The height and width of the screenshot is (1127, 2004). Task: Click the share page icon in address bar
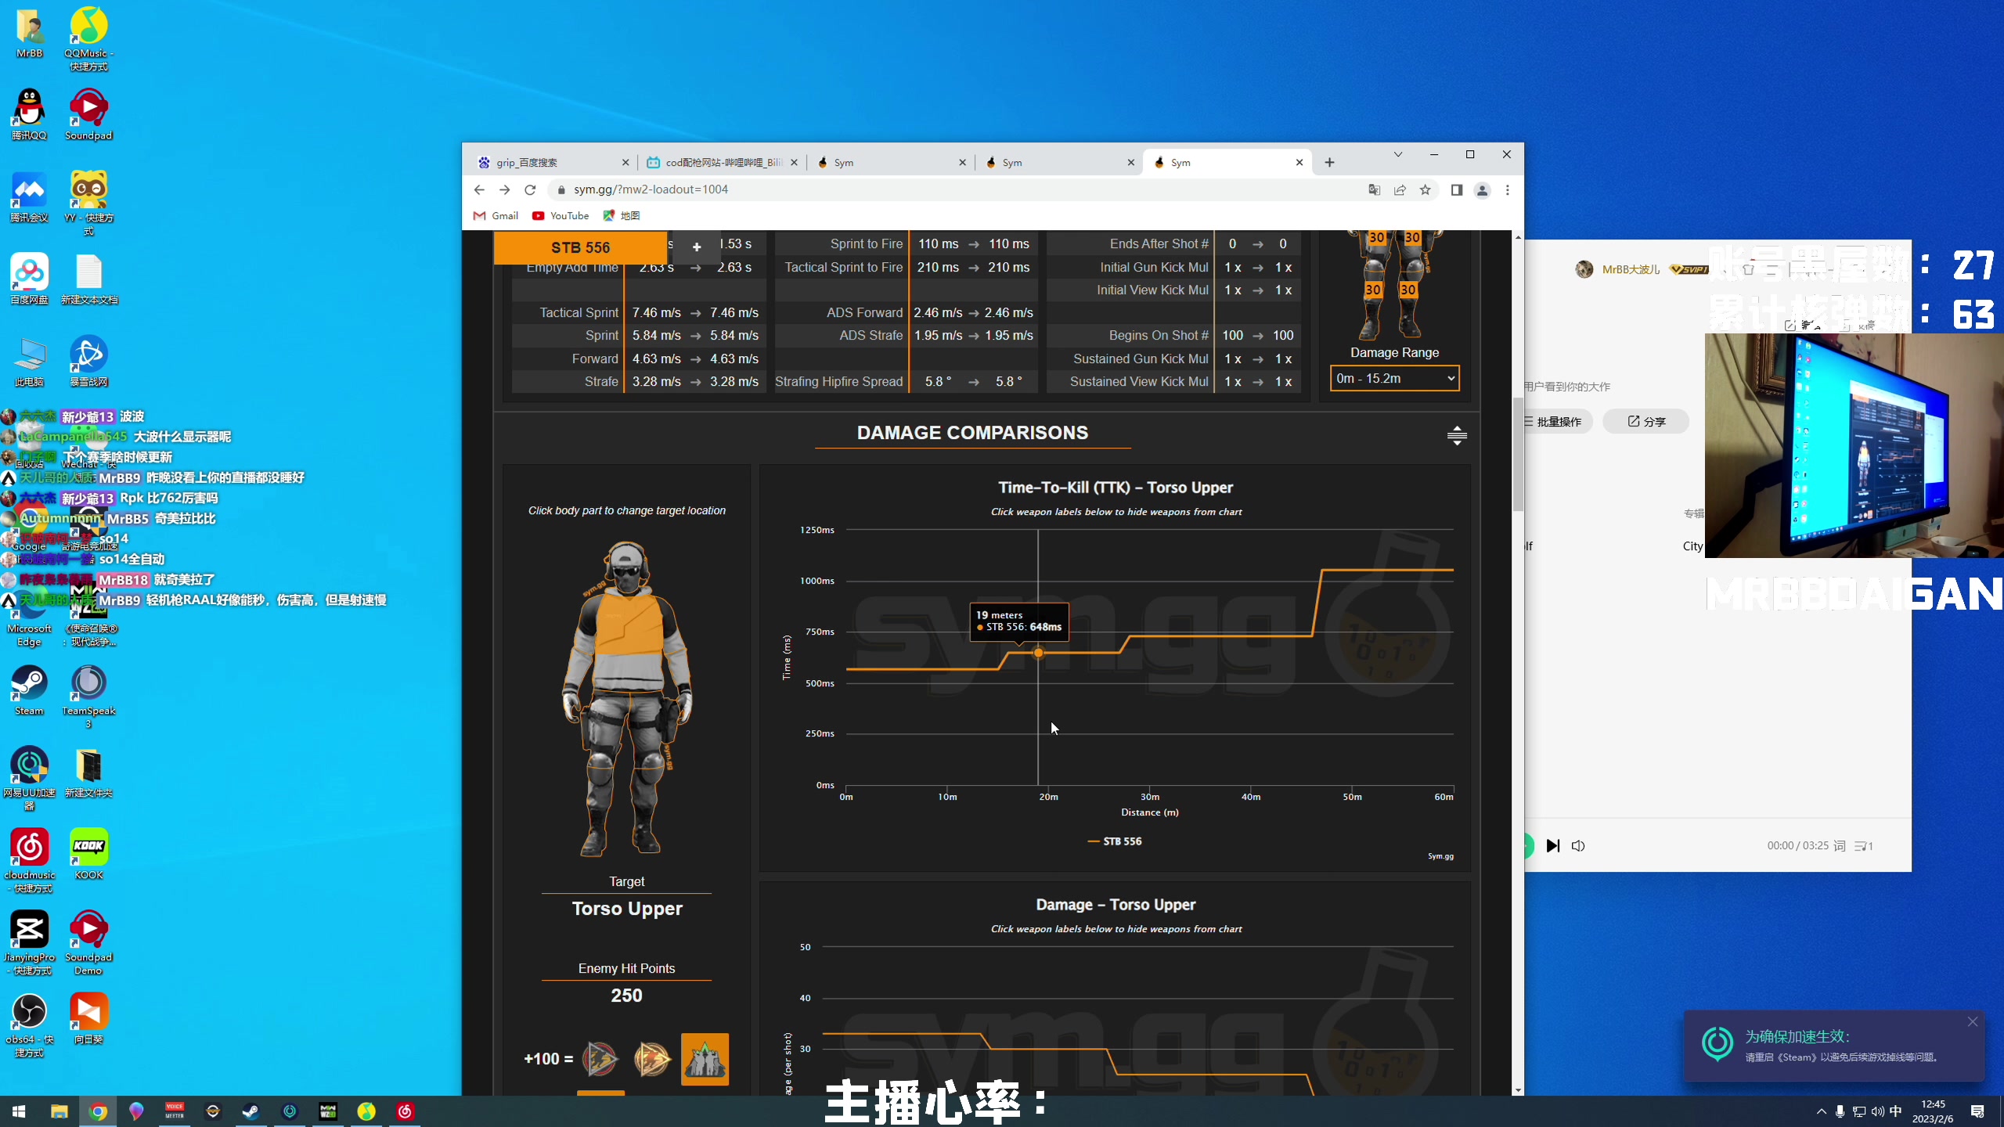coord(1400,189)
